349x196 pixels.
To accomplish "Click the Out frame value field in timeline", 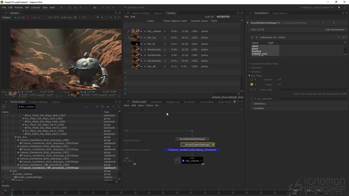I will (296, 193).
